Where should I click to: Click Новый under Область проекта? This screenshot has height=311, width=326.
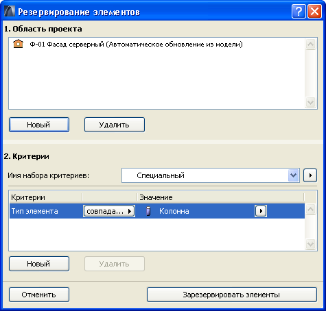[x=39, y=125]
